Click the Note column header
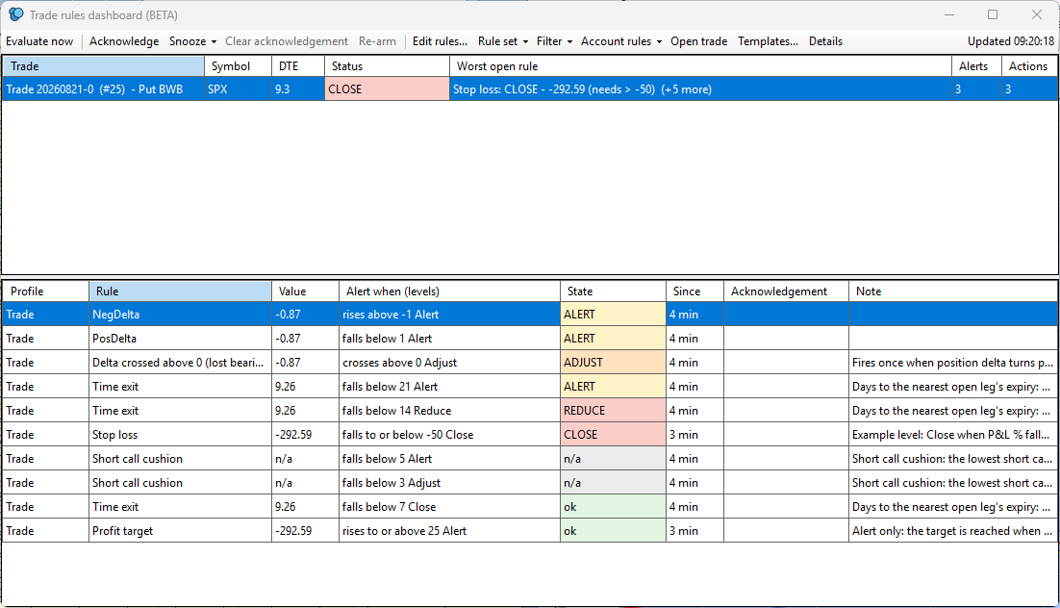The height and width of the screenshot is (608, 1060). [x=952, y=291]
